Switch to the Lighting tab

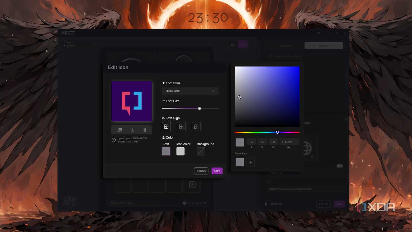(x=285, y=46)
